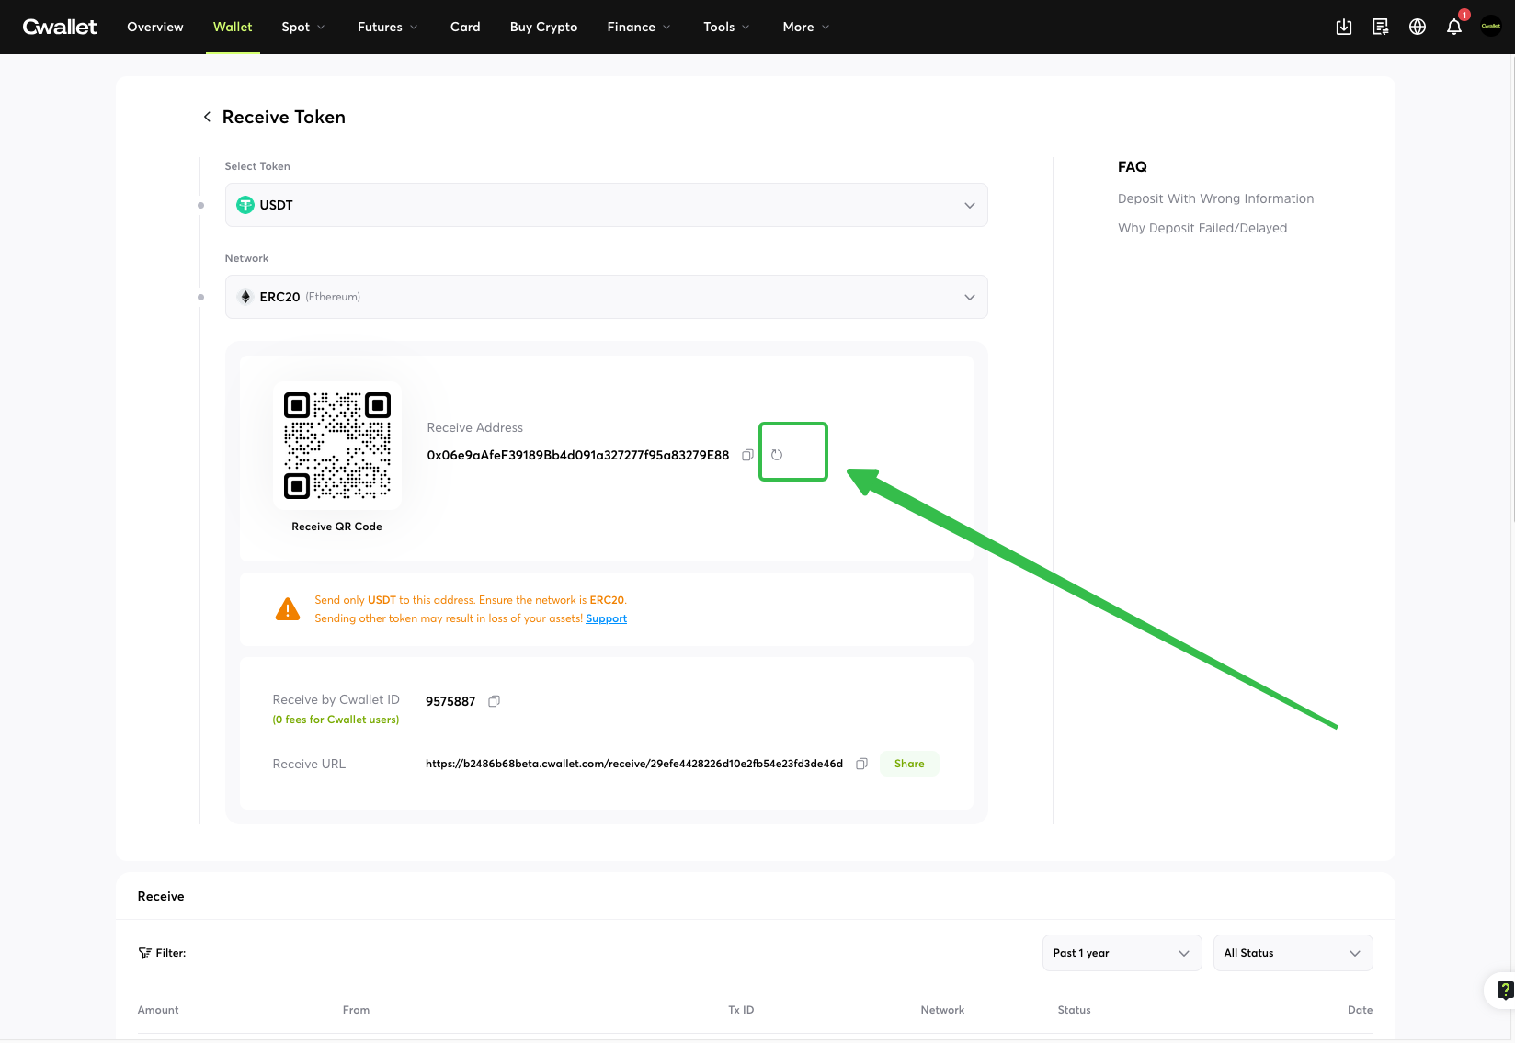This screenshot has height=1043, width=1515.
Task: Open the All Status dropdown
Action: coord(1292,953)
